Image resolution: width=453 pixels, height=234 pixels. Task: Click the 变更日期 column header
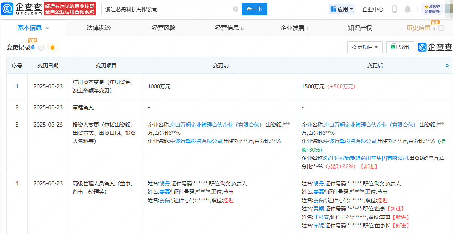click(x=48, y=66)
